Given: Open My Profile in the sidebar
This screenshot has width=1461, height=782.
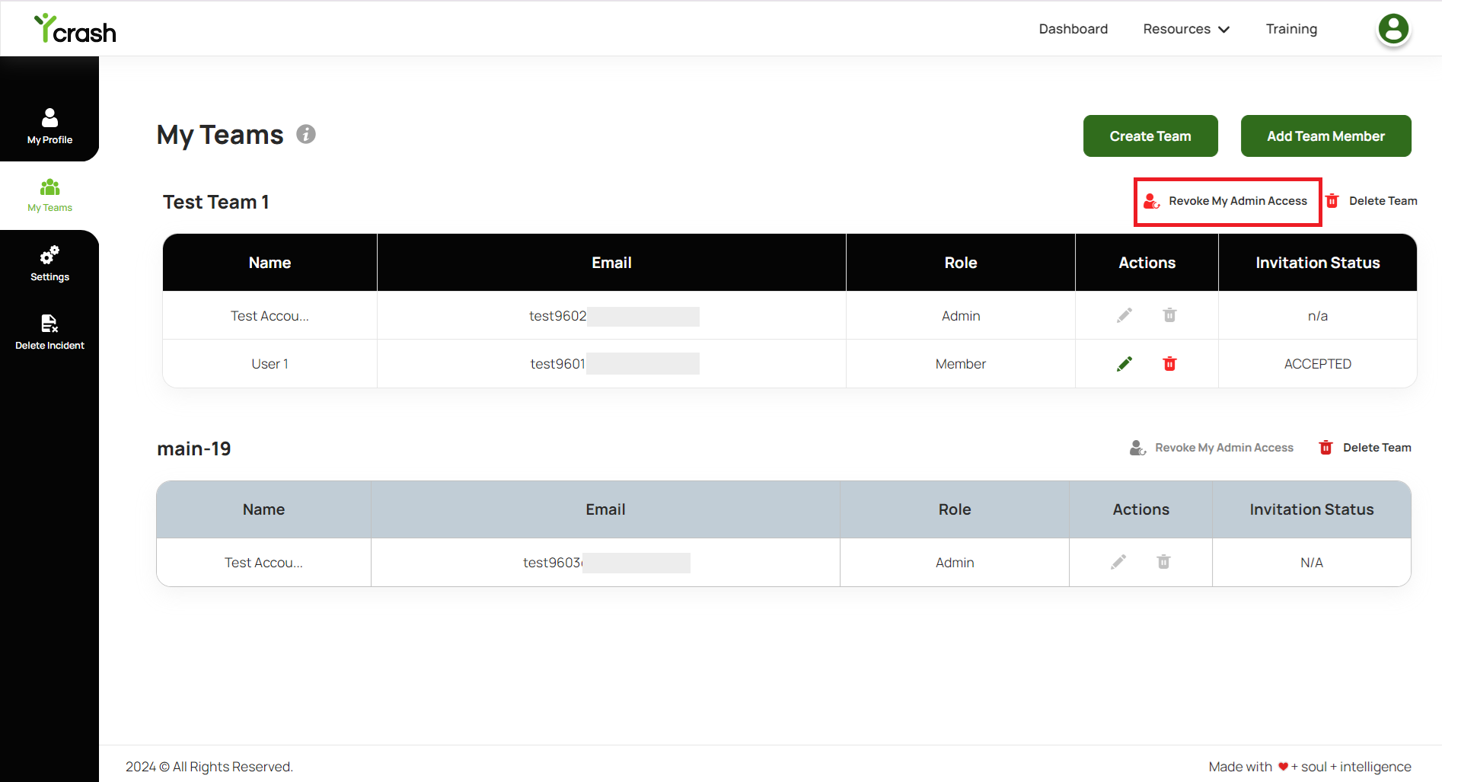Looking at the screenshot, I should tap(49, 126).
